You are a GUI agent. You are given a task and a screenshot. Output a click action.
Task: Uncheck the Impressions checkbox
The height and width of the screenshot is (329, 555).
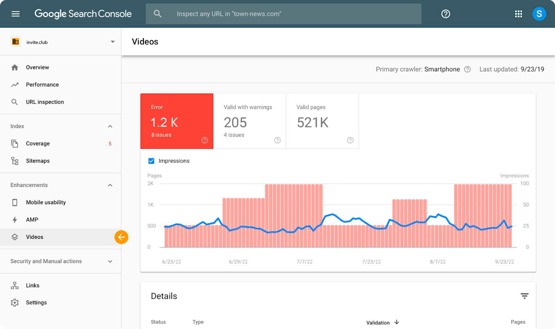pyautogui.click(x=151, y=161)
